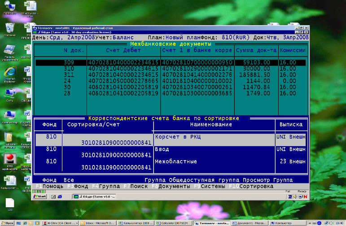This screenshot has height=226, width=346.
Task: Click F1 Помощь function key
Action: (49, 186)
